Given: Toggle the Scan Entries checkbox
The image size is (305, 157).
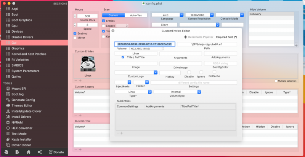Looking at the screenshot, I should tap(103, 21).
